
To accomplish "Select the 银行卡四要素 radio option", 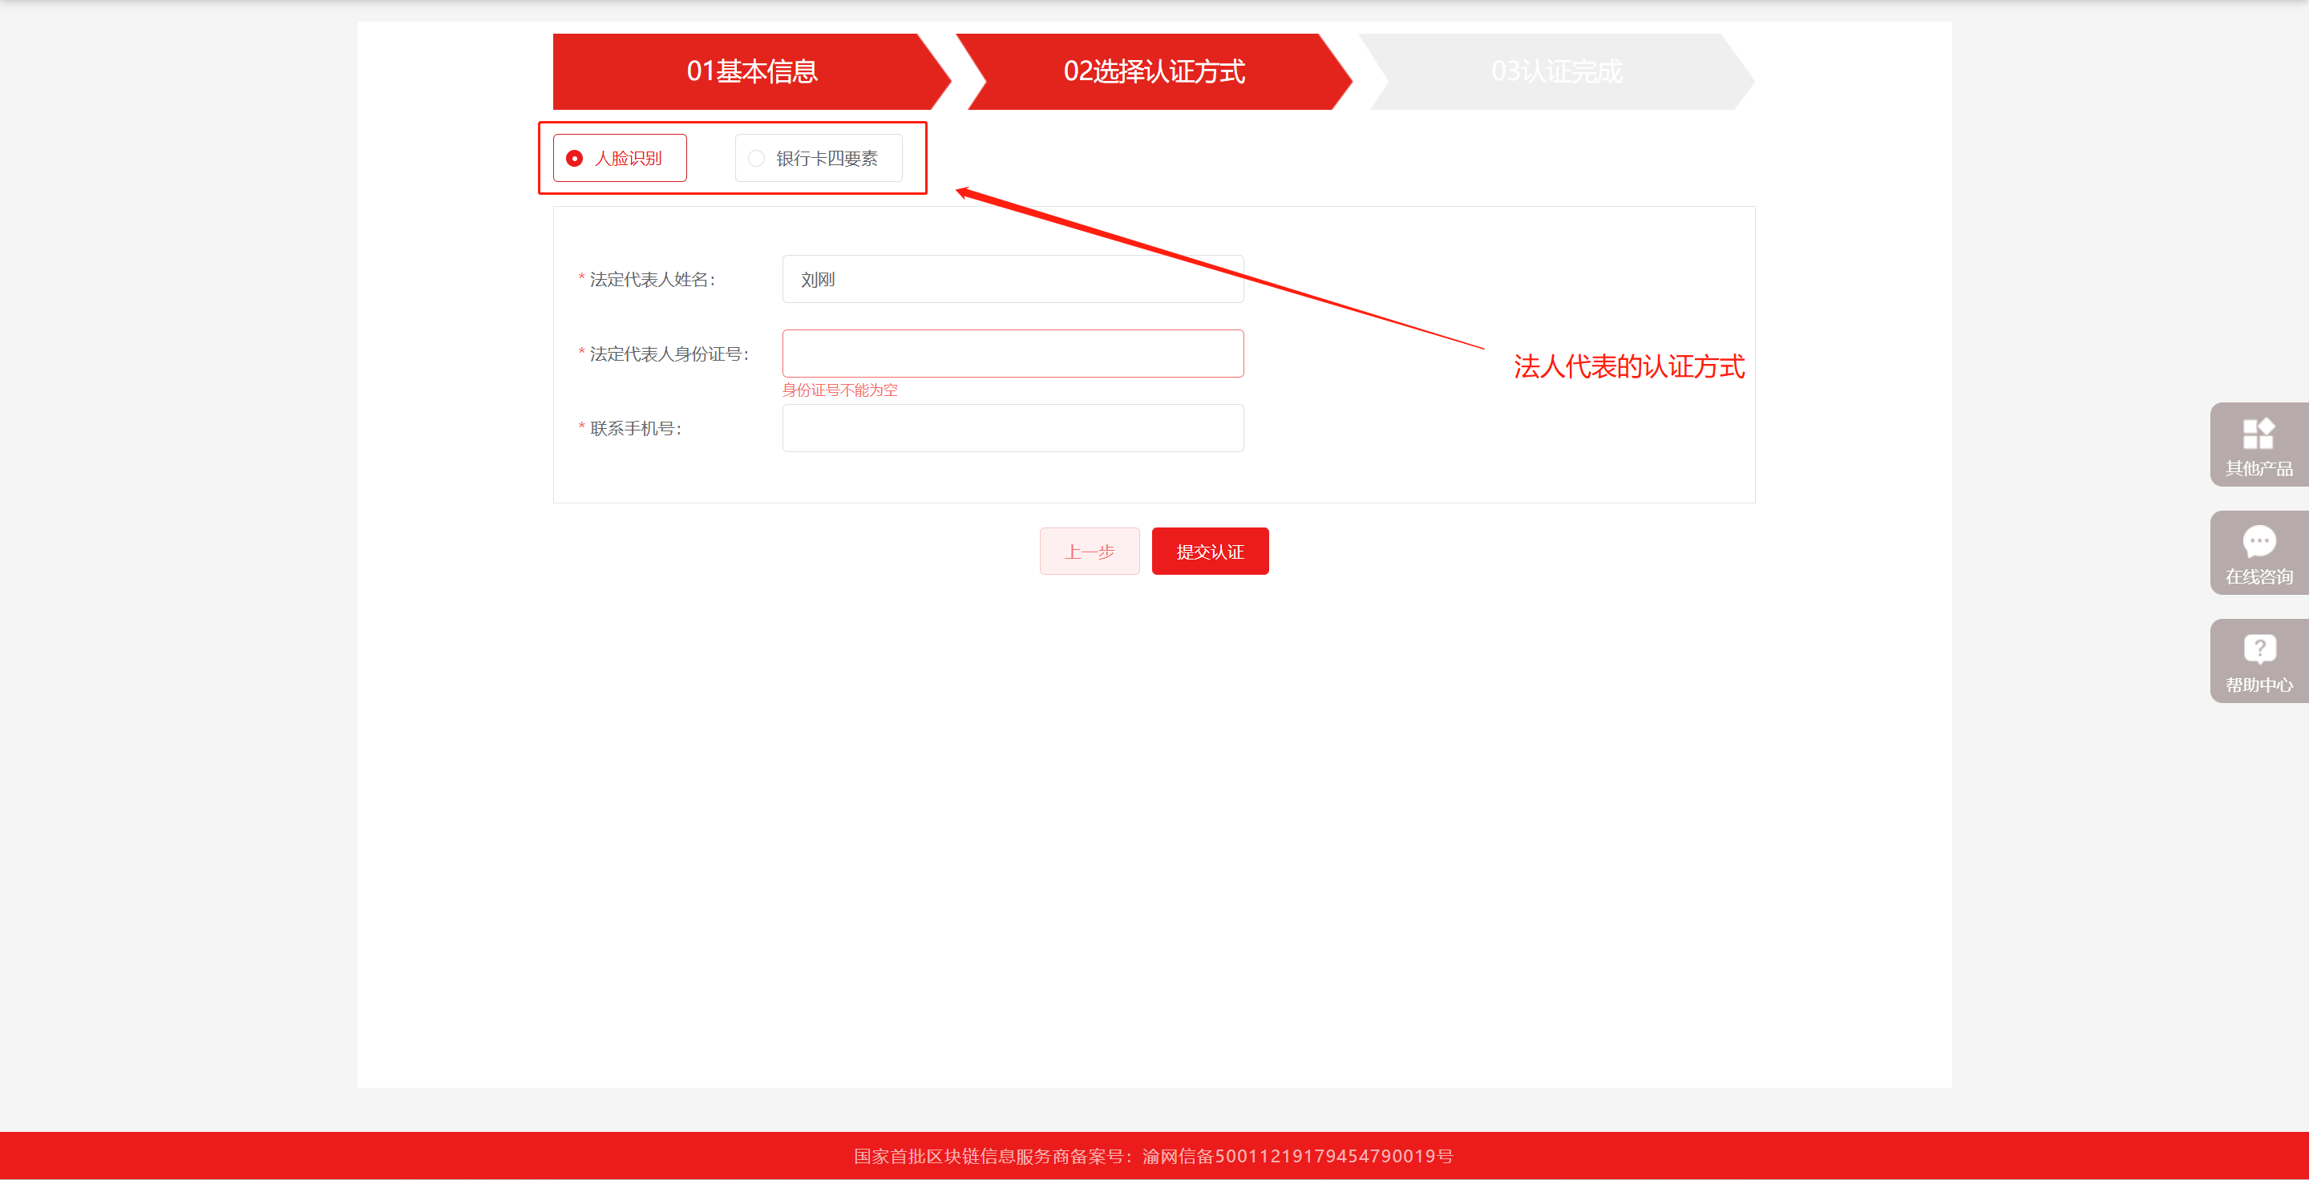I will point(757,159).
